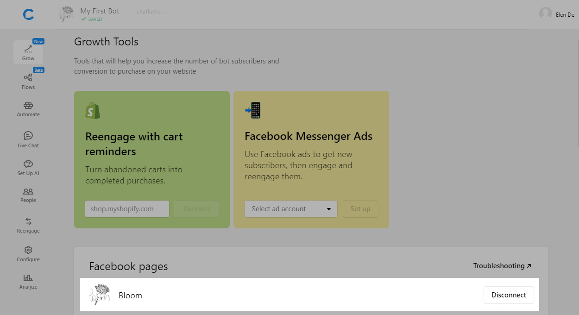Open the Flows section icon
The image size is (579, 315).
[28, 78]
